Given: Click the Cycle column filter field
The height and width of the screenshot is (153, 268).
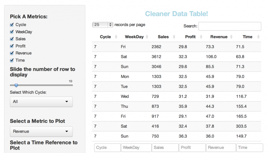Looking at the screenshot, I should click(x=107, y=148).
